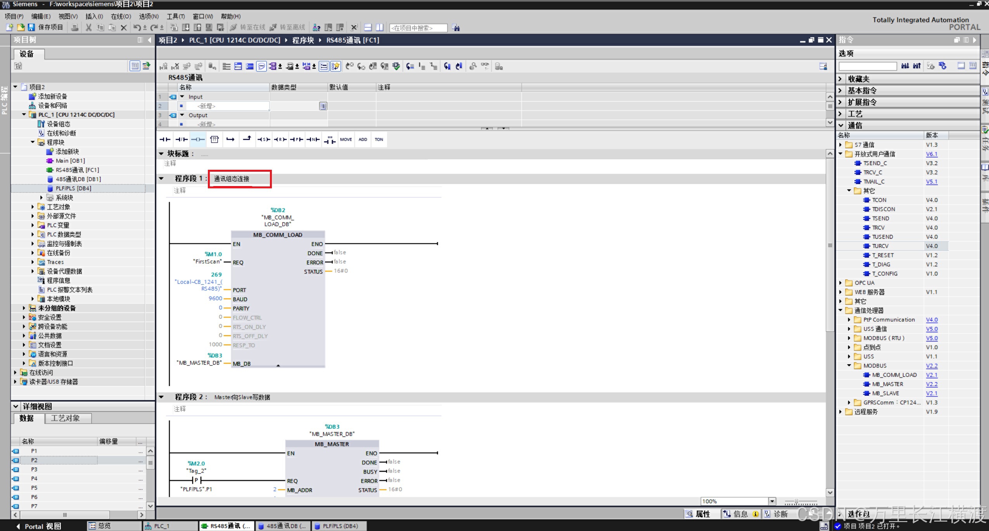
Task: Click the V2.2 version link for MB_MASTER
Action: pyautogui.click(x=932, y=384)
